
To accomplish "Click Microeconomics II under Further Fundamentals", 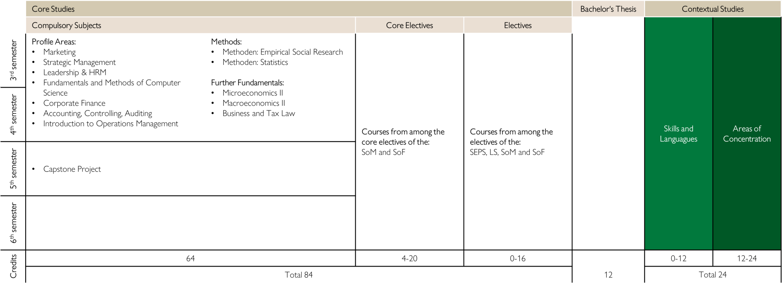I will pos(253,93).
